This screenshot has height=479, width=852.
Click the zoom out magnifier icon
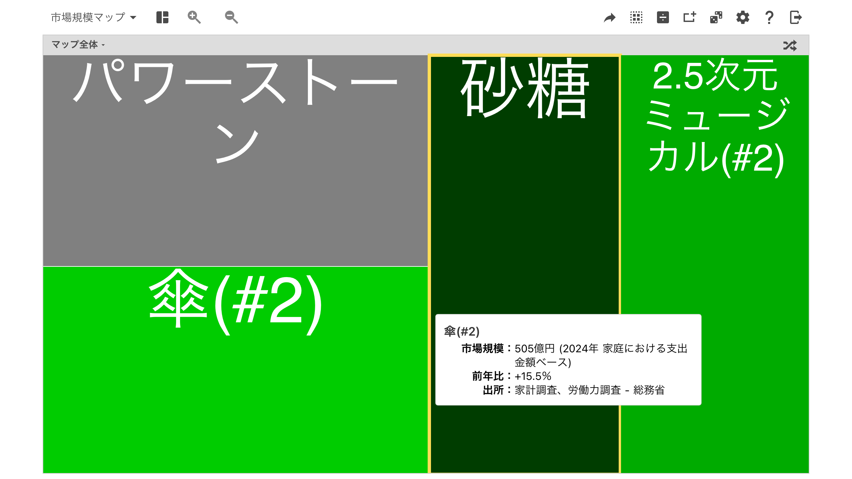coord(231,17)
